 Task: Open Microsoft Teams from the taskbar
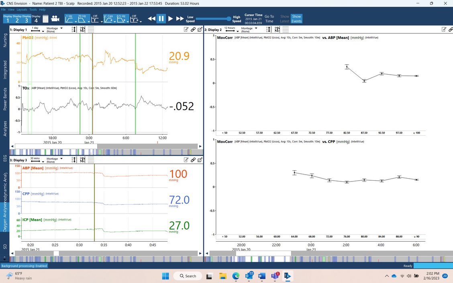275,276
